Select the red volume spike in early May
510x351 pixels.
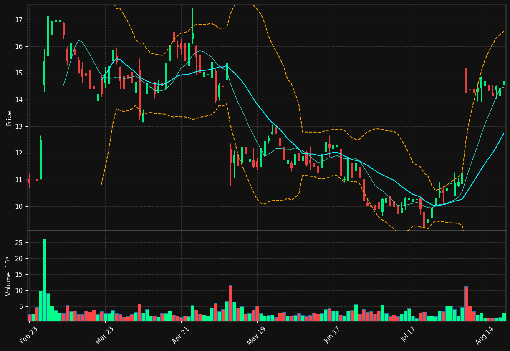(230, 303)
